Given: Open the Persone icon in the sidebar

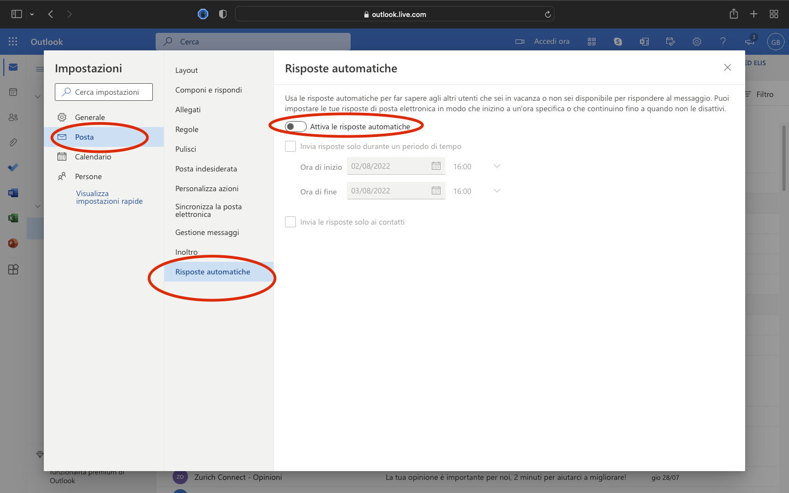Looking at the screenshot, I should click(12, 117).
